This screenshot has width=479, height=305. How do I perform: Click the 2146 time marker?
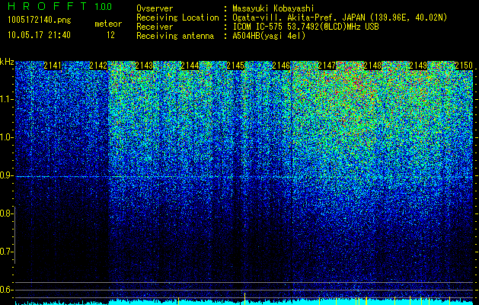[x=281, y=66]
